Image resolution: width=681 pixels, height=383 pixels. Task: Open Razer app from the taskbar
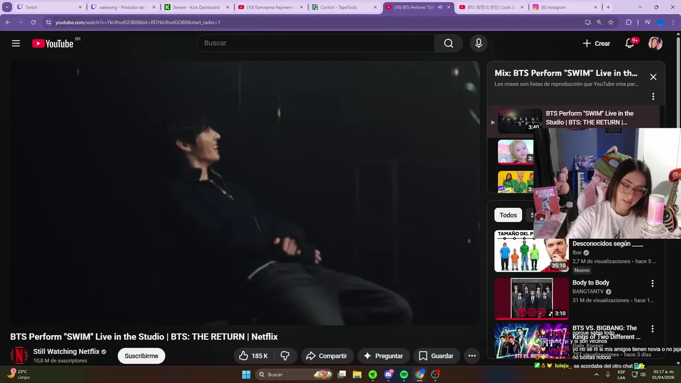coord(372,374)
